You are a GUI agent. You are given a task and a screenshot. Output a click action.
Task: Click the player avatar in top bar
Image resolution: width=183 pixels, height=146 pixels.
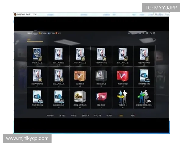click(x=35, y=33)
